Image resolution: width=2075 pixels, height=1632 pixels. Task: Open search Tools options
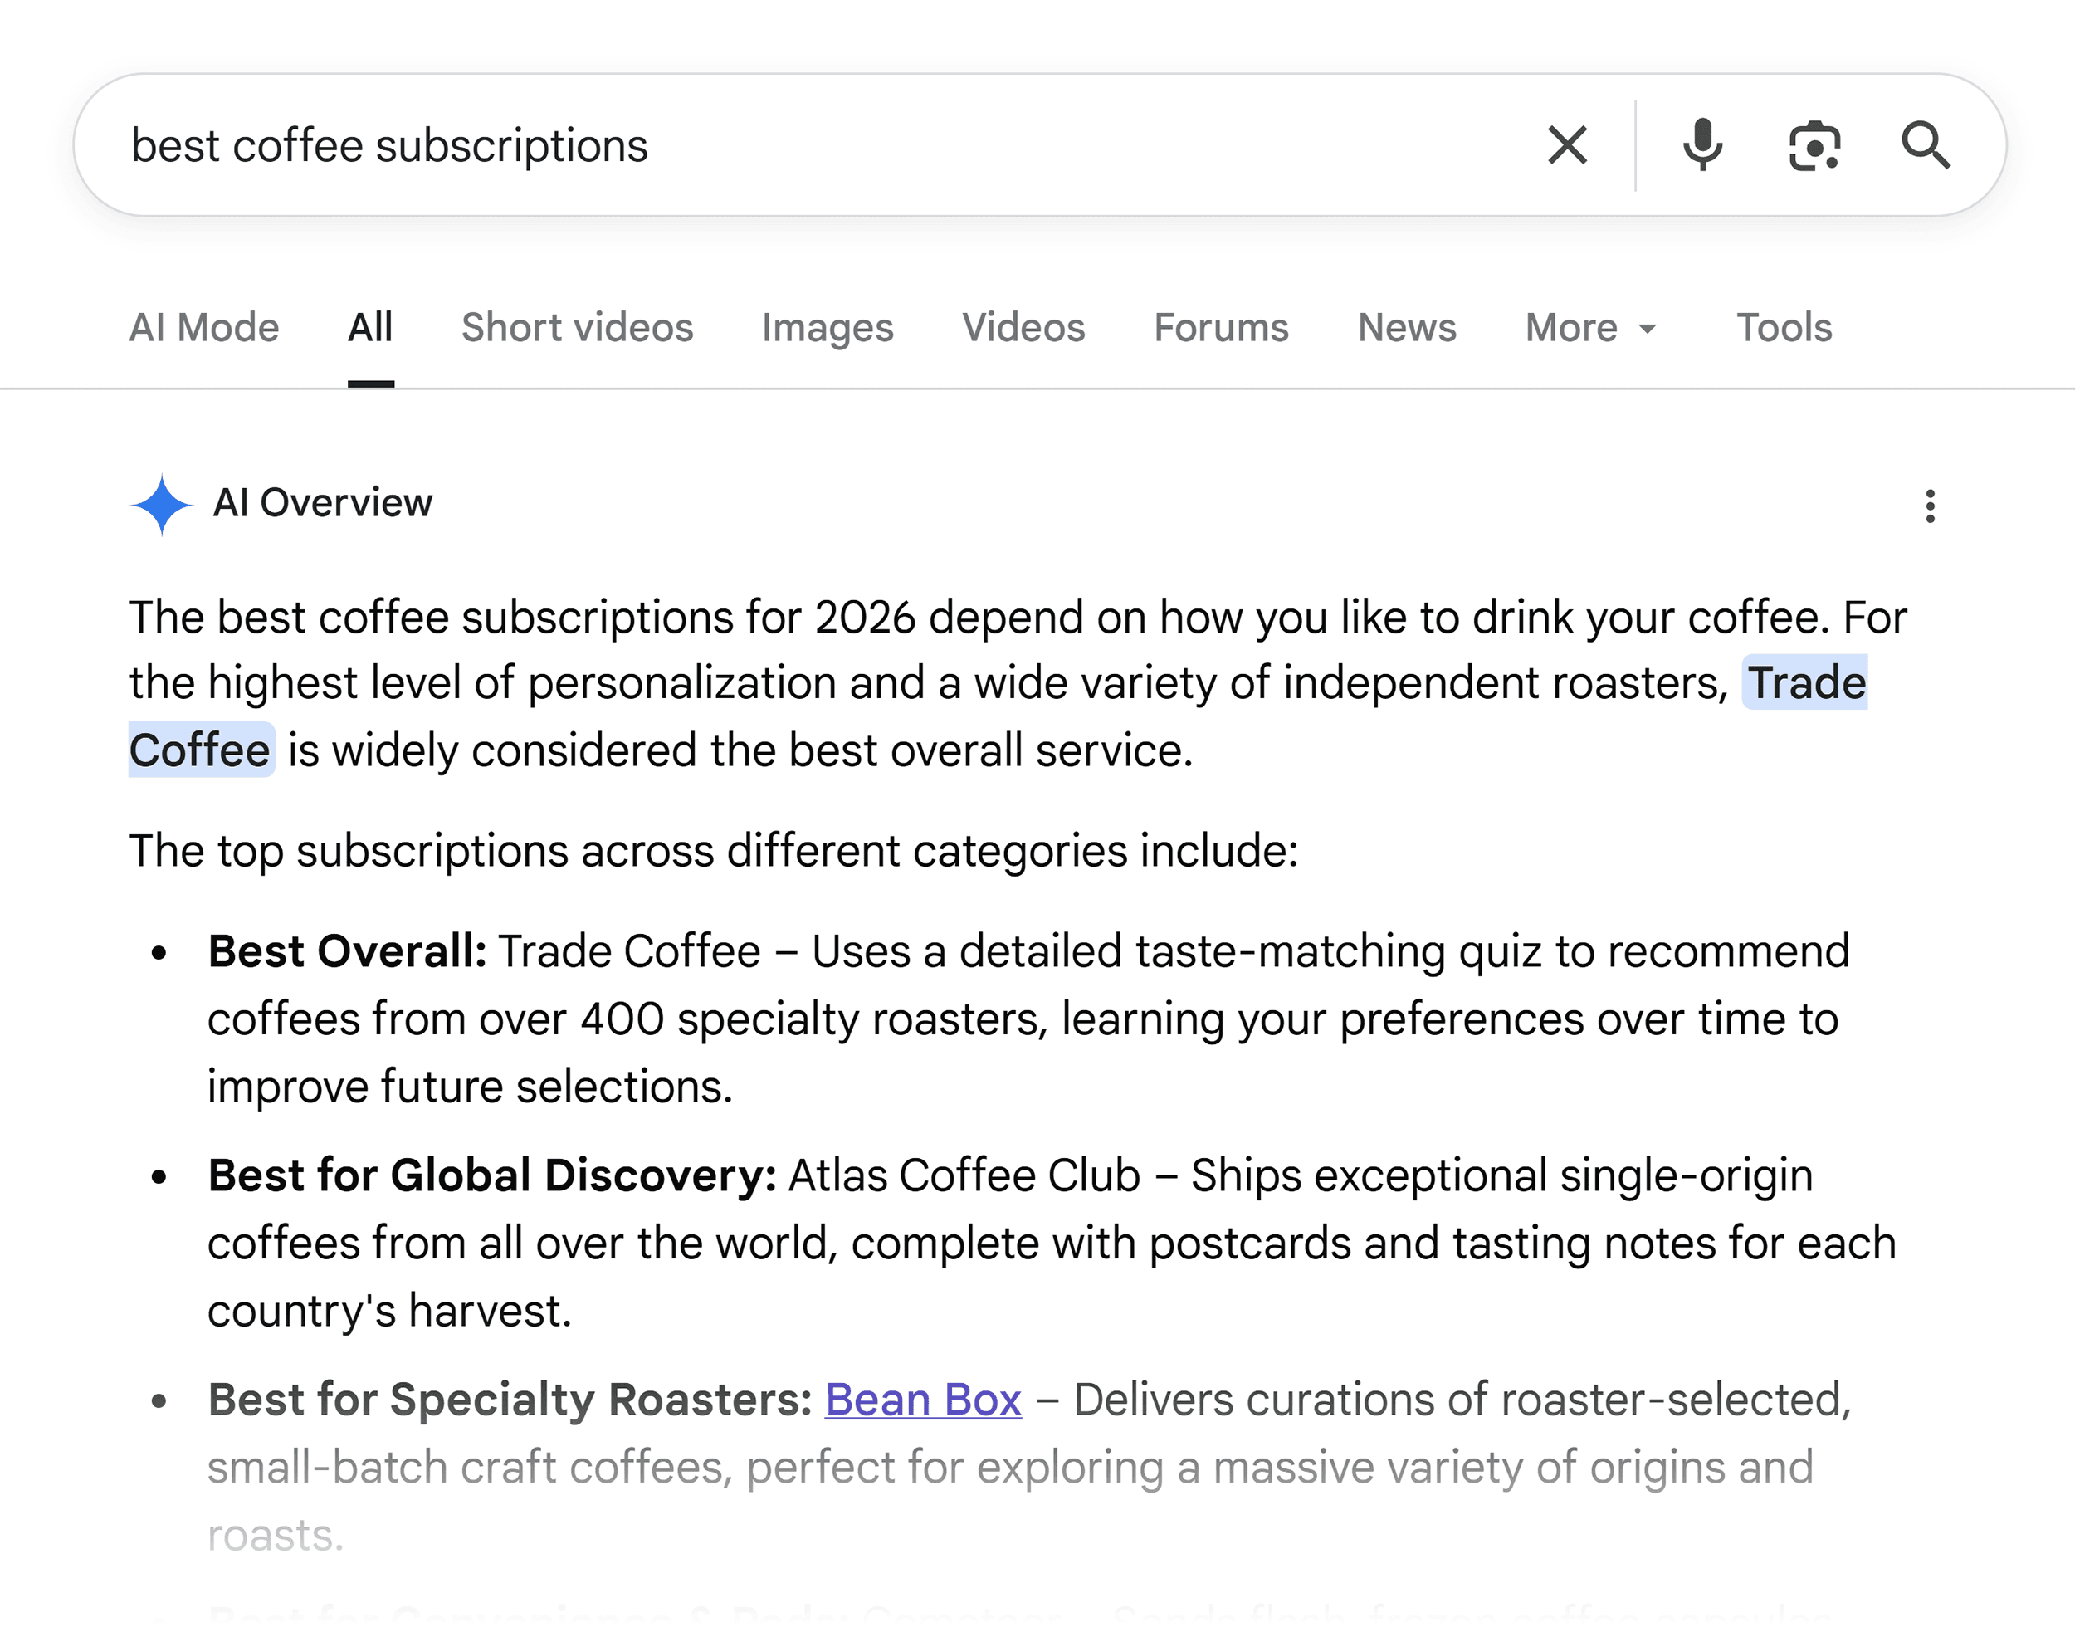tap(1784, 328)
